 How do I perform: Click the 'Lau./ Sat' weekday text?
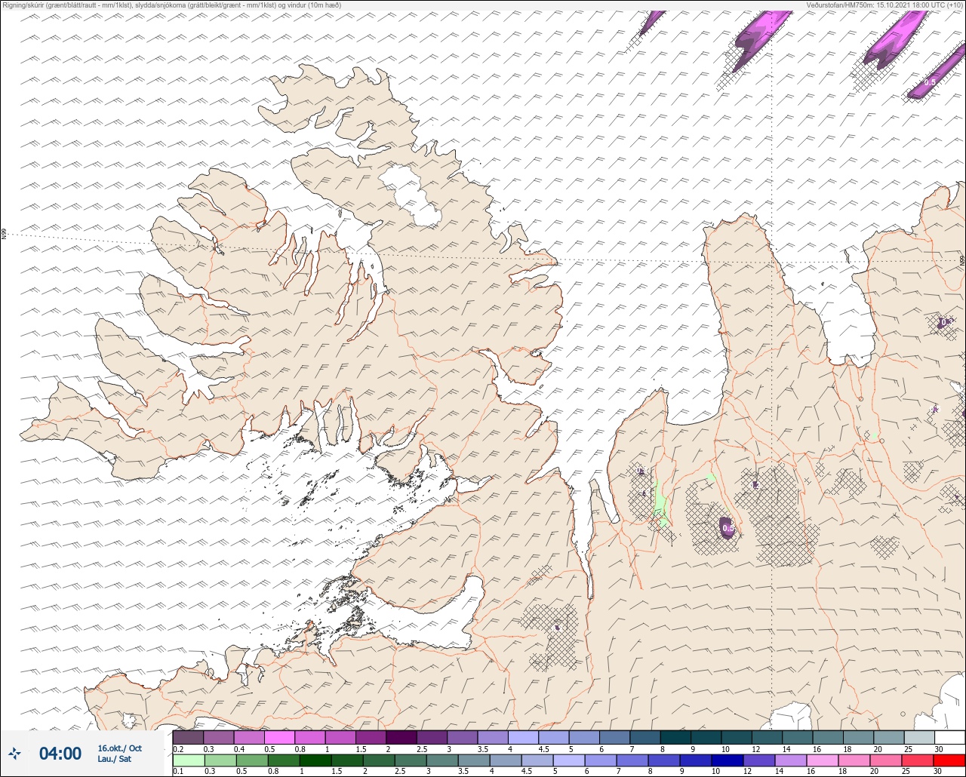(114, 759)
